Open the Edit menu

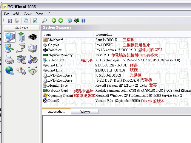coord(16,13)
